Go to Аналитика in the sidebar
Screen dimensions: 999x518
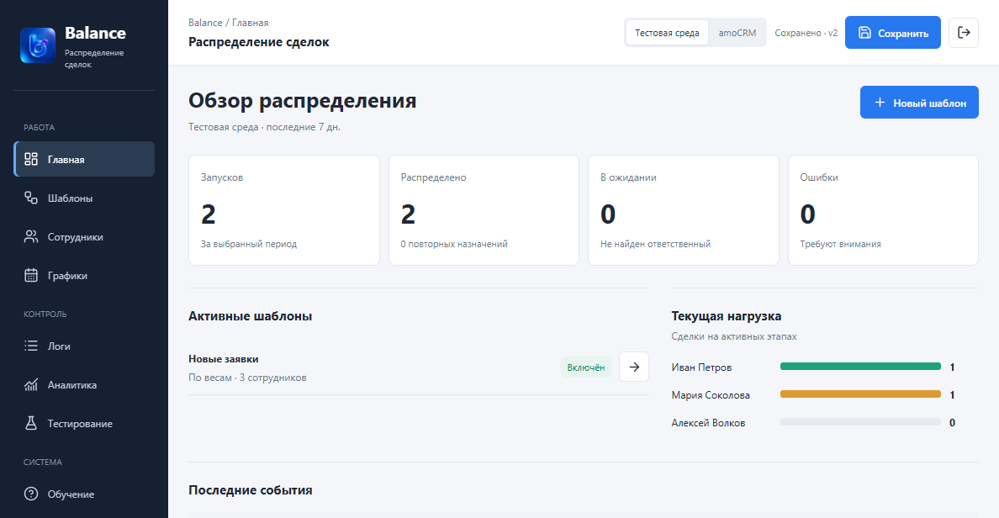pos(84,385)
